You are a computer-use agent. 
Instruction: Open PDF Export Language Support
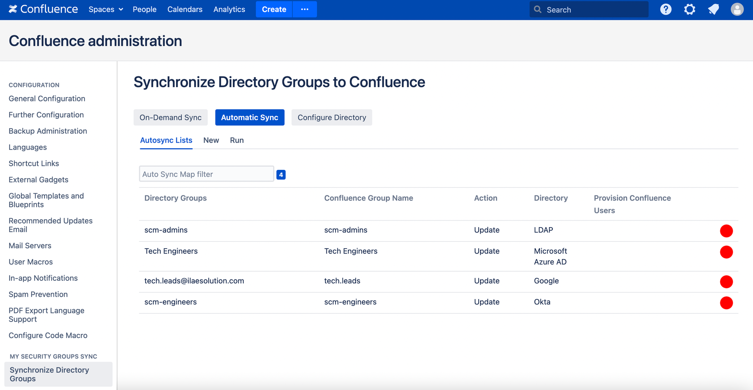point(46,315)
